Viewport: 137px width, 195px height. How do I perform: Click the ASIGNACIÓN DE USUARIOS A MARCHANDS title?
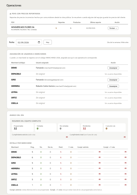point(28,54)
